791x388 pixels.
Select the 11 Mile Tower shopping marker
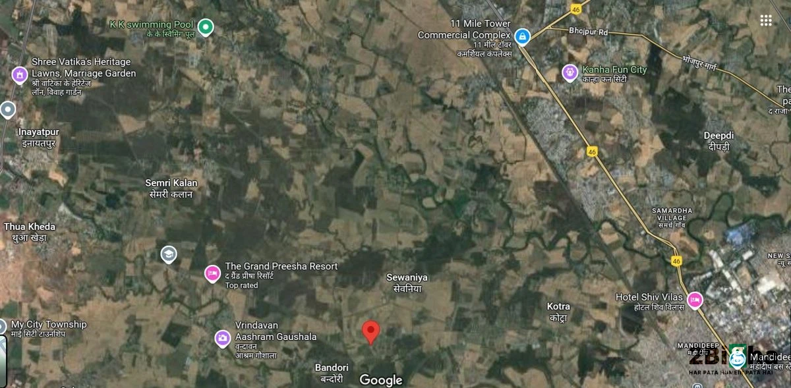tap(523, 36)
